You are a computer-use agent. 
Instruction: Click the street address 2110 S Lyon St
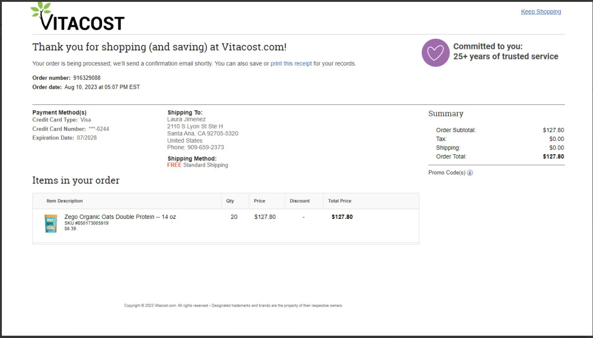[195, 126]
